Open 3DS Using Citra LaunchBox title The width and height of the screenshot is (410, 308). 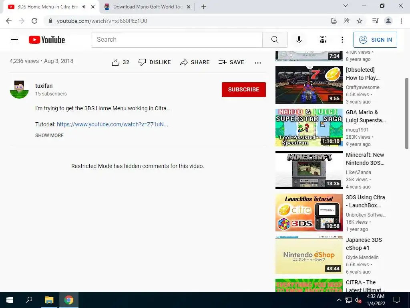click(365, 201)
